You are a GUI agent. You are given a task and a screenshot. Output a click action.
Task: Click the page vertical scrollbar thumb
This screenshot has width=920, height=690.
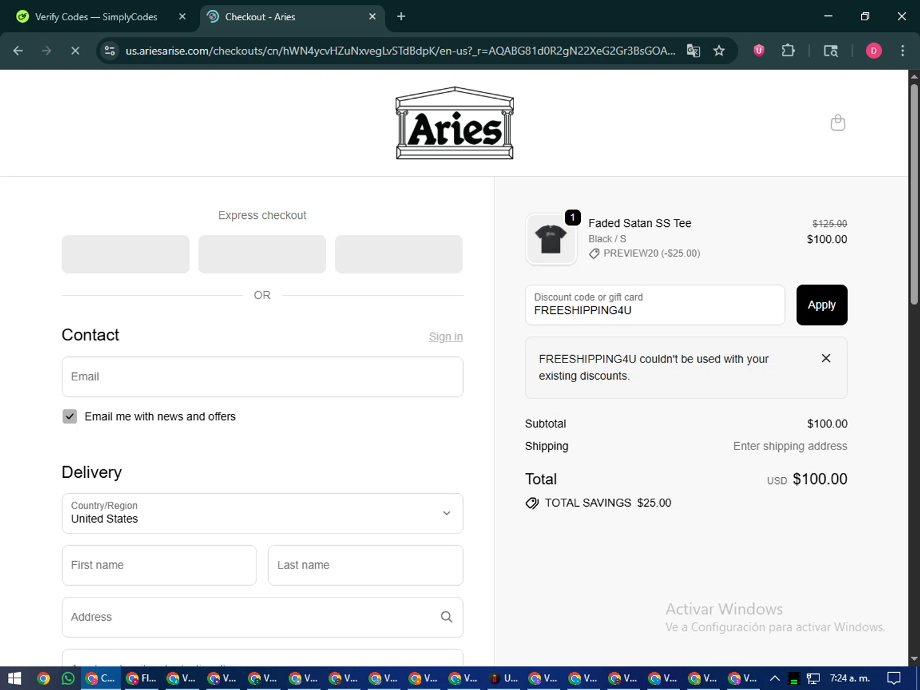click(x=914, y=193)
